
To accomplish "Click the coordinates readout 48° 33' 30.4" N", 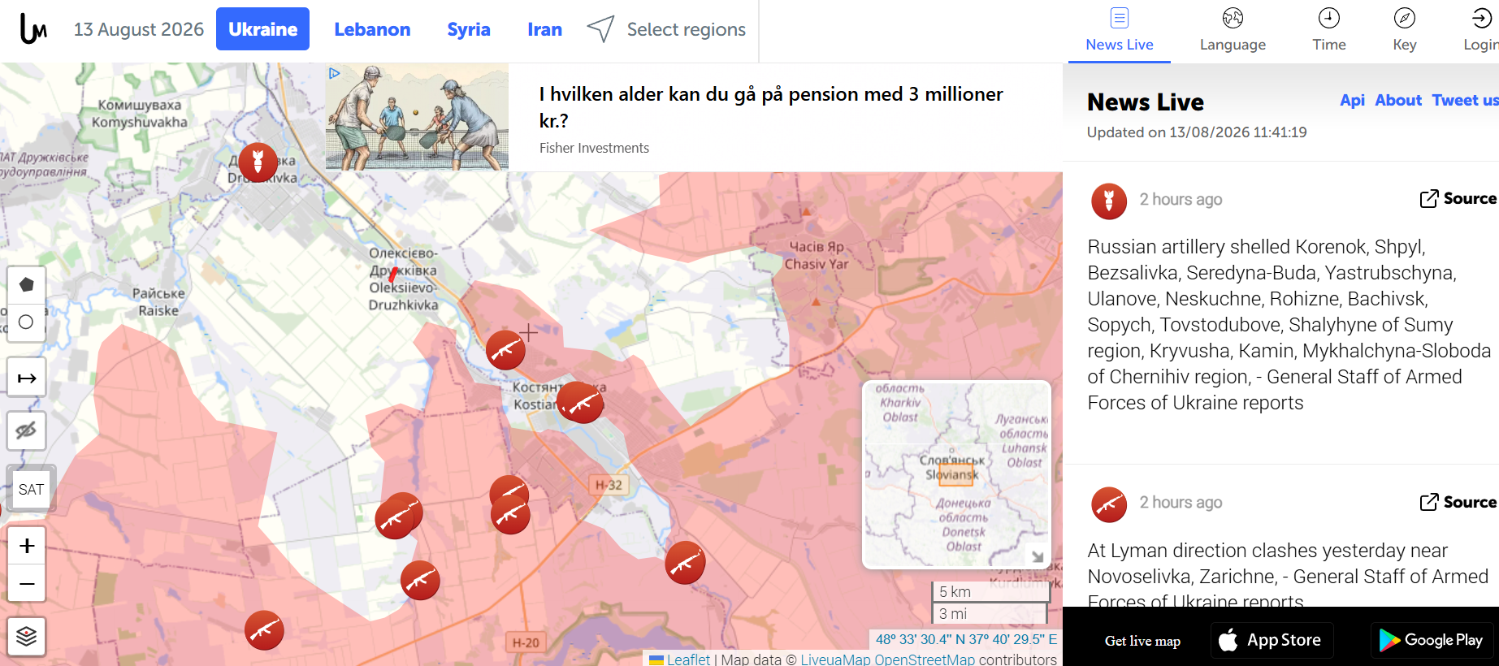I will pos(966,639).
